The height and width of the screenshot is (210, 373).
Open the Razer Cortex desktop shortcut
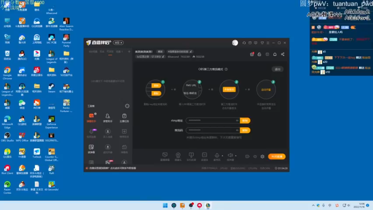click(x=7, y=188)
